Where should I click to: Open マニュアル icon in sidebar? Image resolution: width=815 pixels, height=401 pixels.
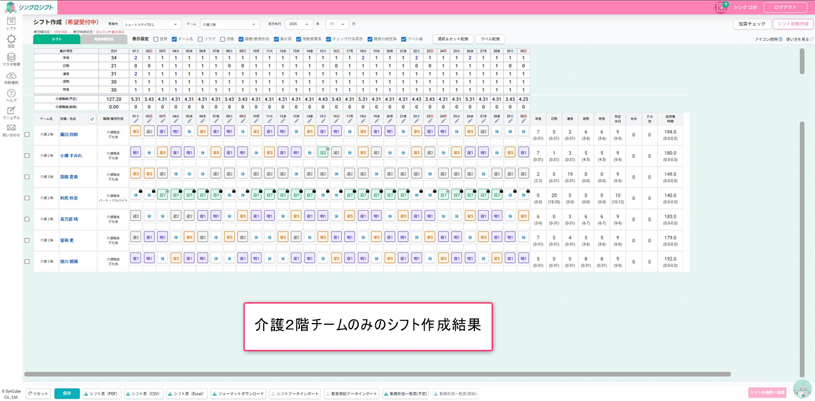[x=11, y=111]
